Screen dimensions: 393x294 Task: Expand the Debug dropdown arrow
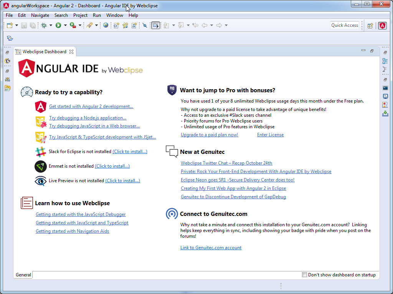[x=51, y=25]
